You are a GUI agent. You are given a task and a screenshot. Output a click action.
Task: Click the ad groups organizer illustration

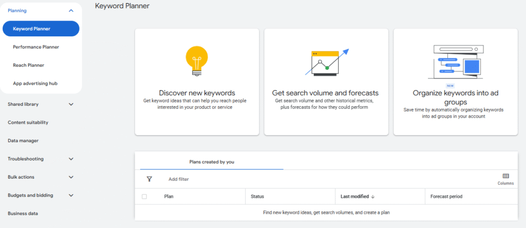point(456,62)
